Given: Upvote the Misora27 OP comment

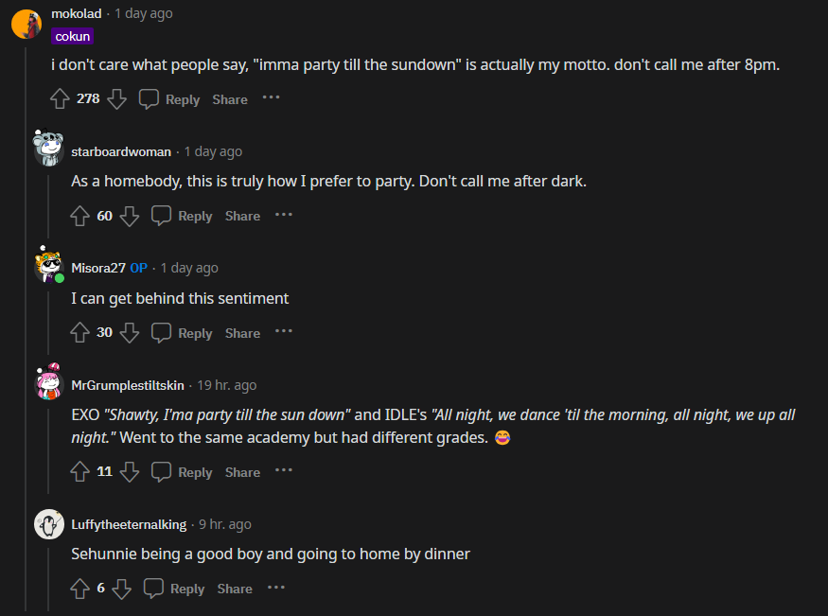Looking at the screenshot, I should [x=80, y=332].
